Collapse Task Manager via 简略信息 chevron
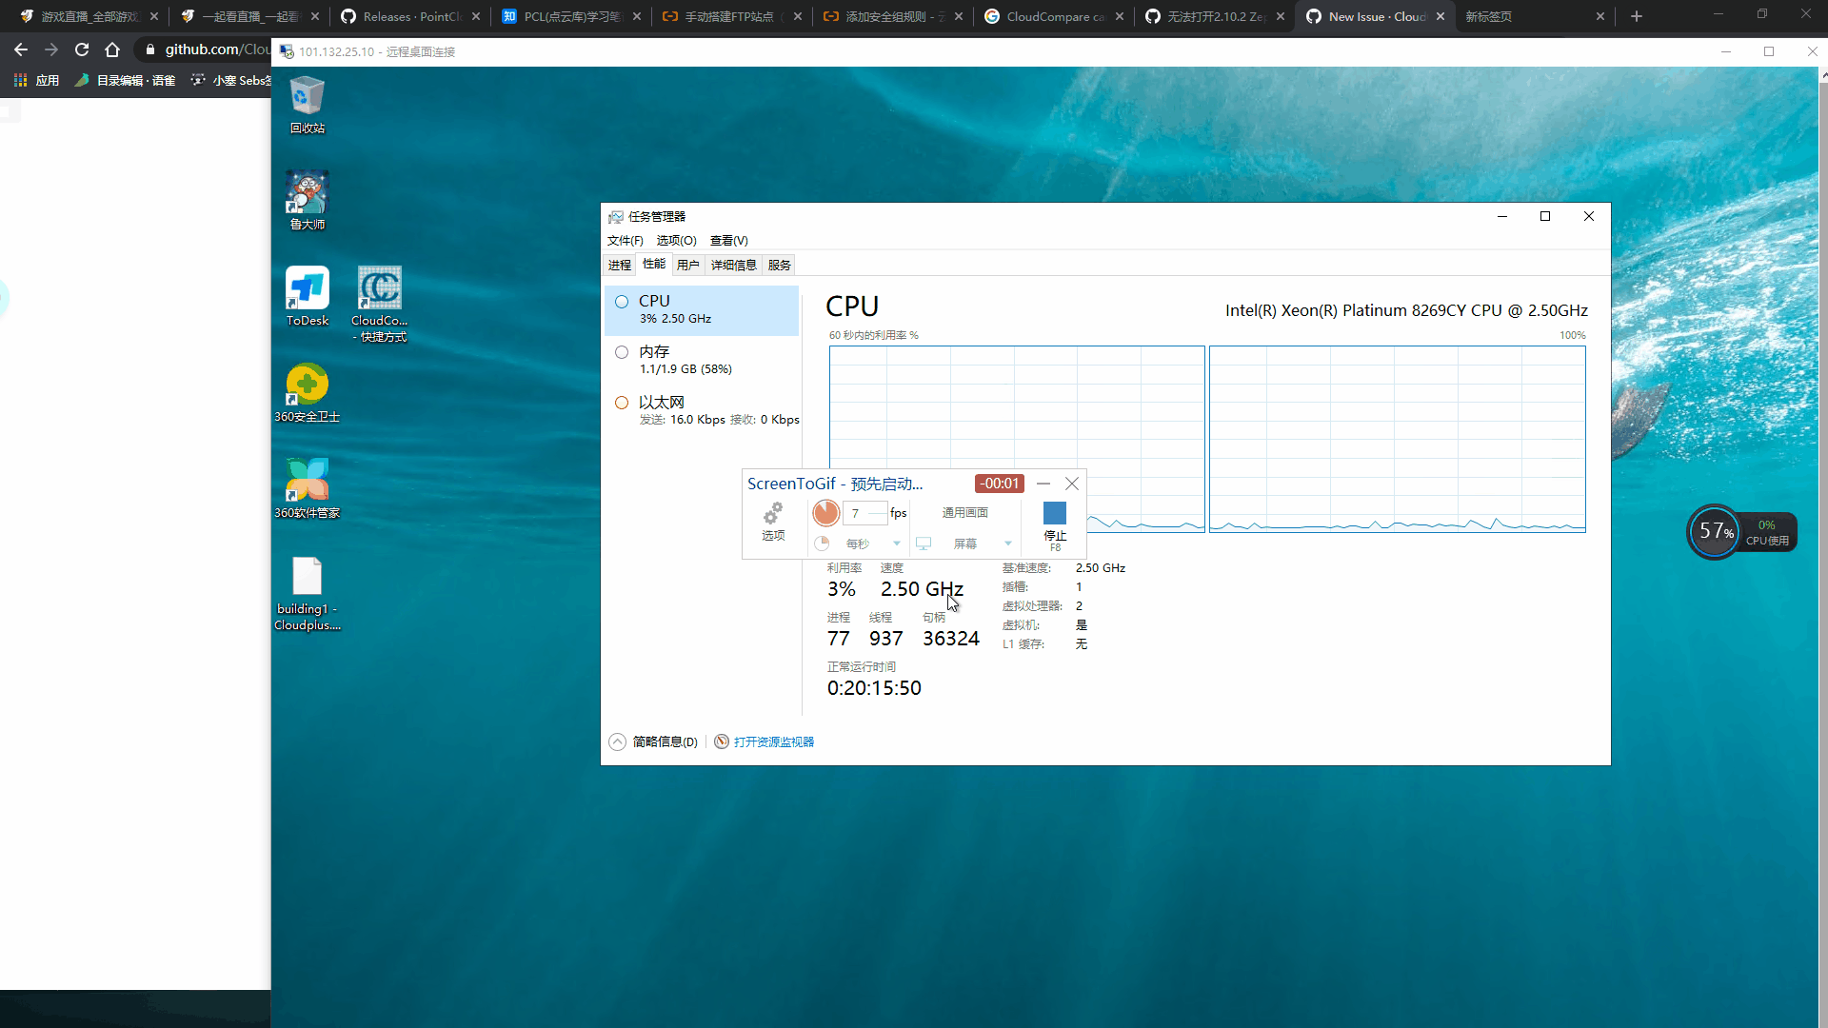This screenshot has width=1828, height=1028. click(x=618, y=741)
